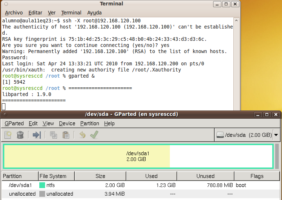Click the 2.00 GiB size value

point(115,185)
